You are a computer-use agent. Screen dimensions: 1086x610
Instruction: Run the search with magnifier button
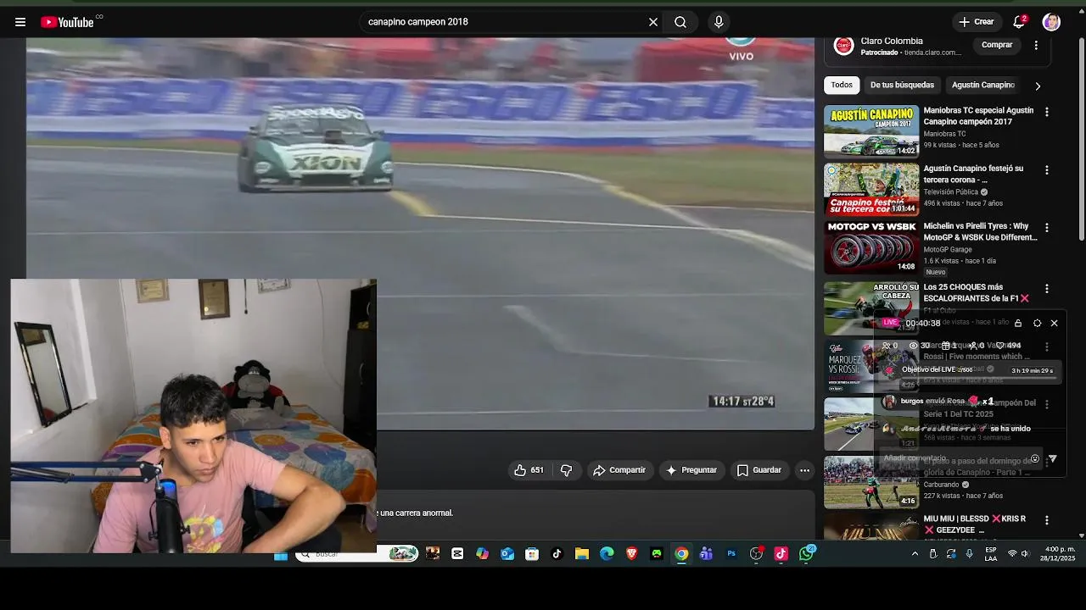680,22
